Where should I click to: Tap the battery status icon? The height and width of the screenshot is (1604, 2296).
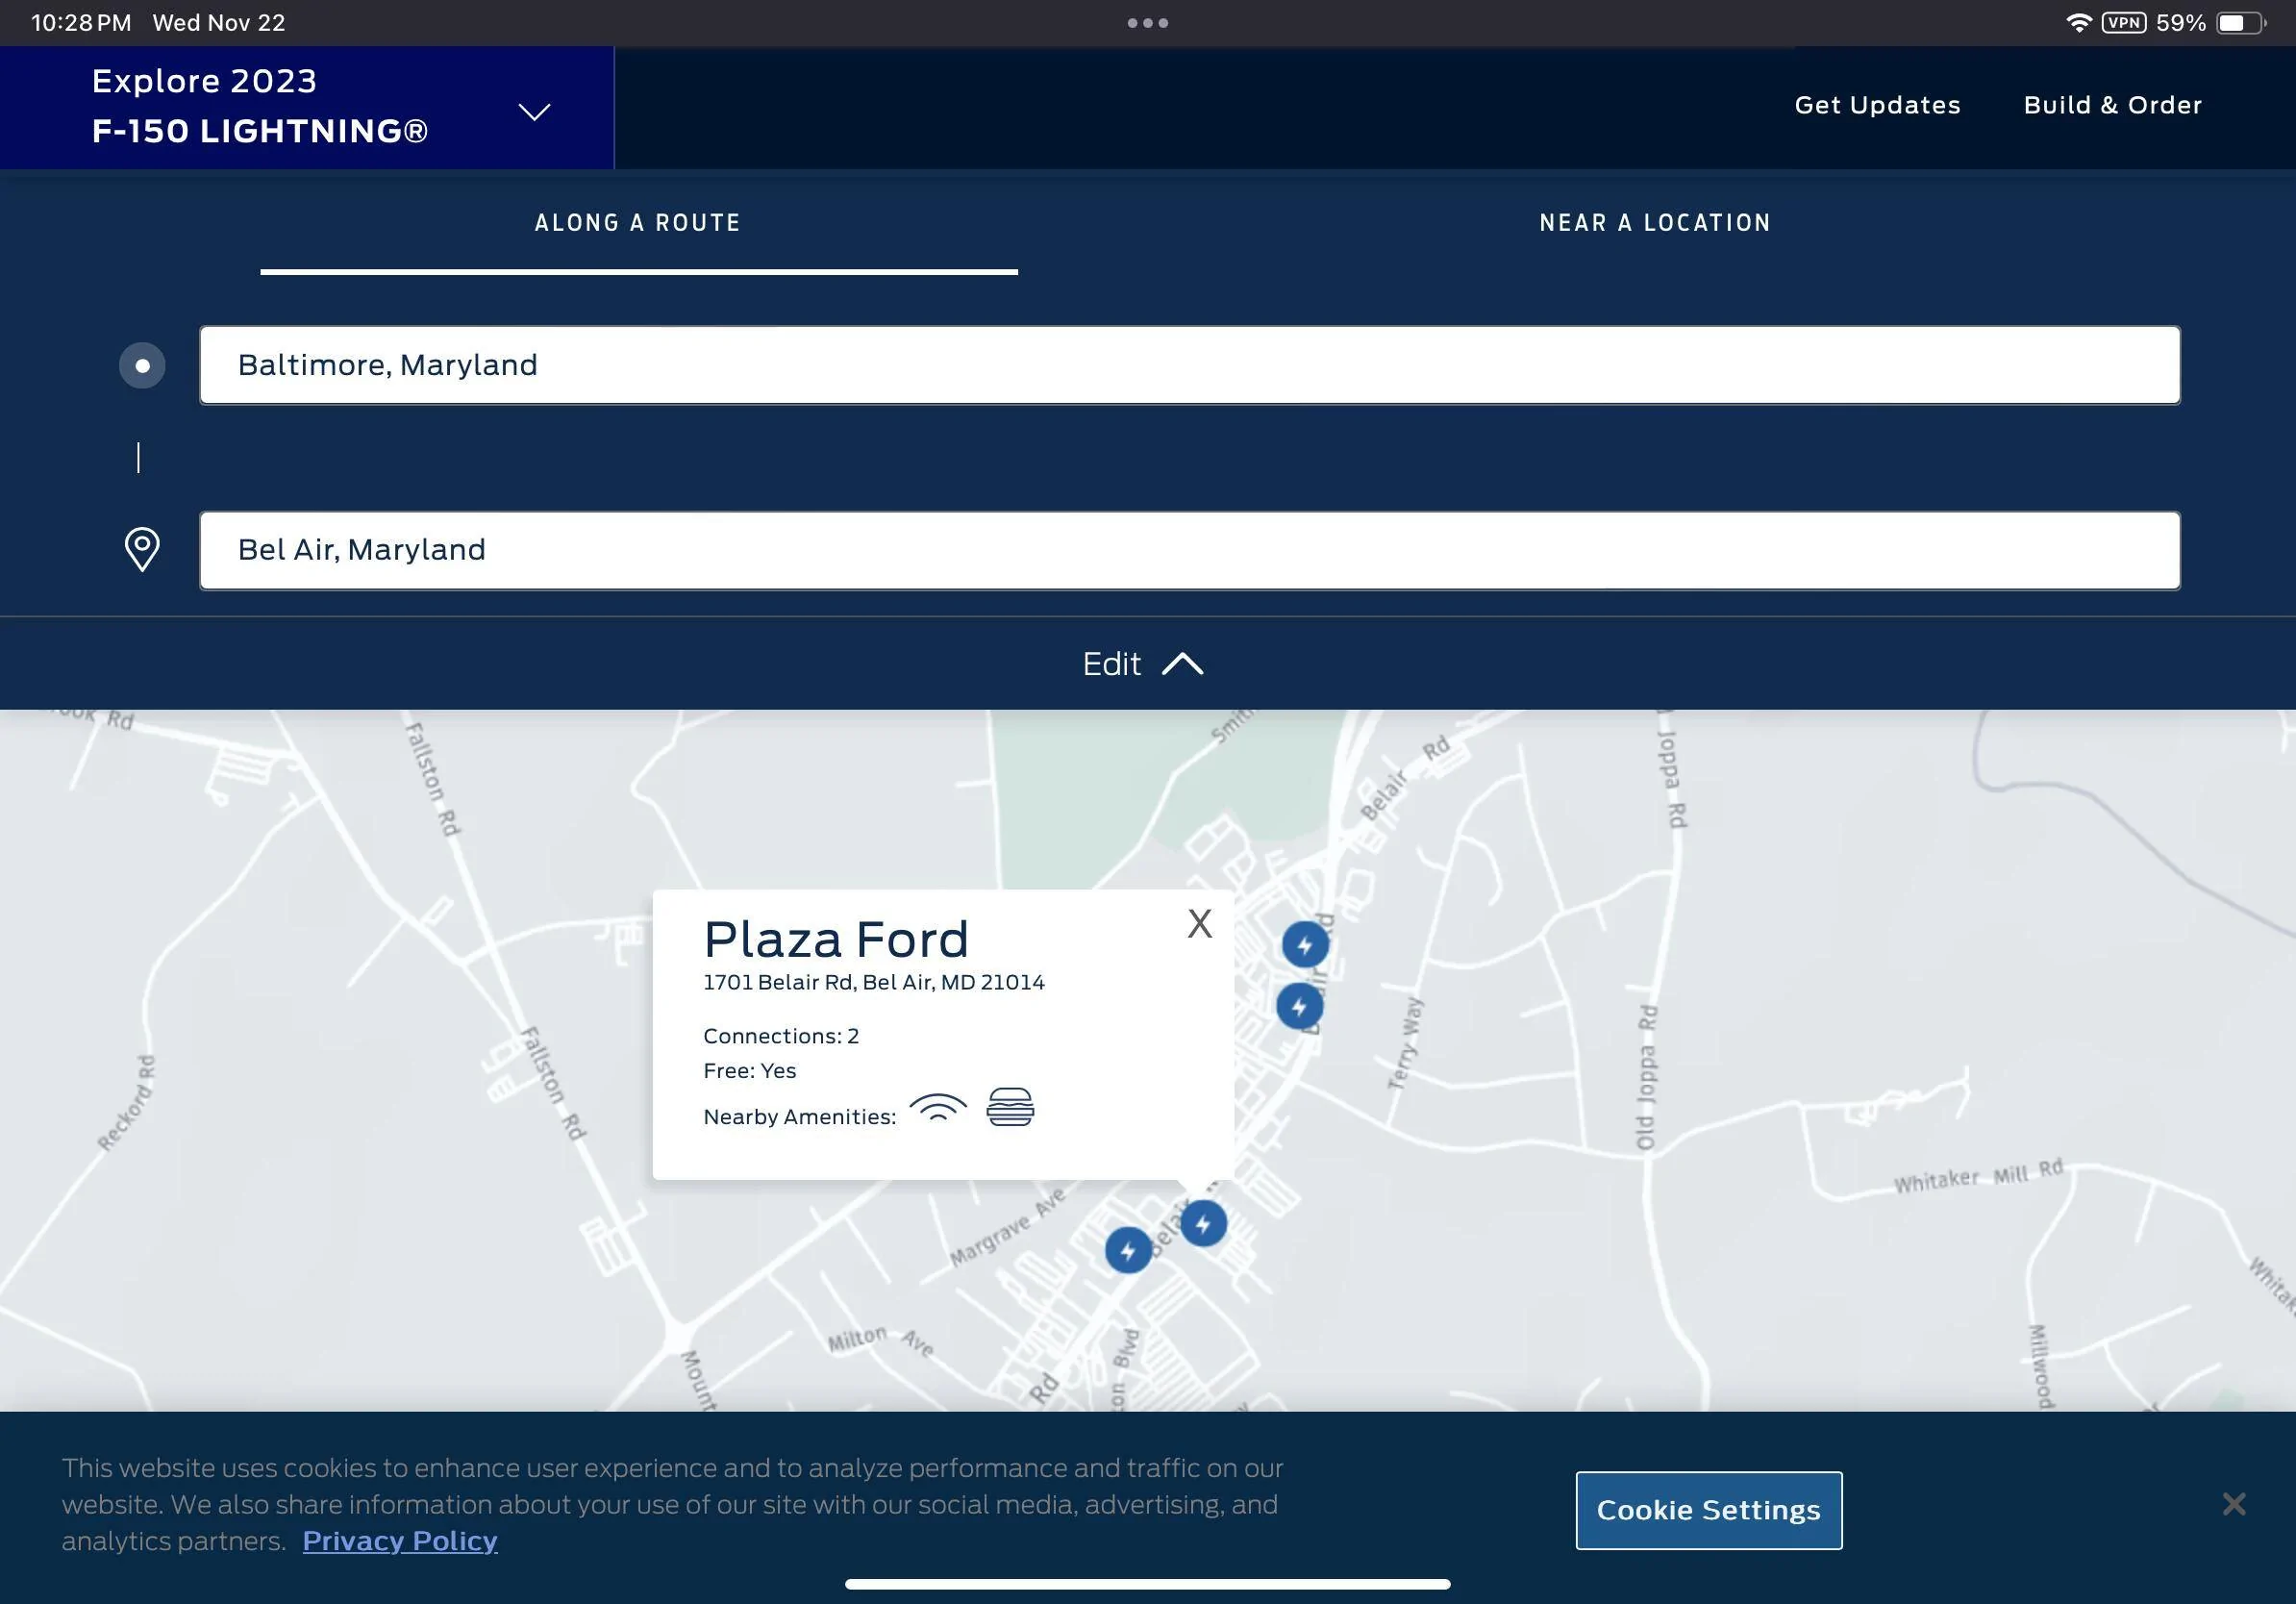click(2241, 22)
